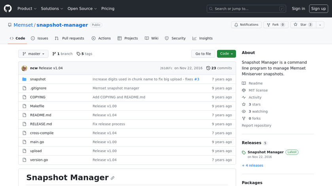The image size is (332, 186).
Task: Click the tag icon next to 5 tags
Action: pyautogui.click(x=79, y=54)
